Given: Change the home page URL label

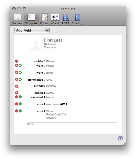Looking at the screenshot, I should 37,80.
